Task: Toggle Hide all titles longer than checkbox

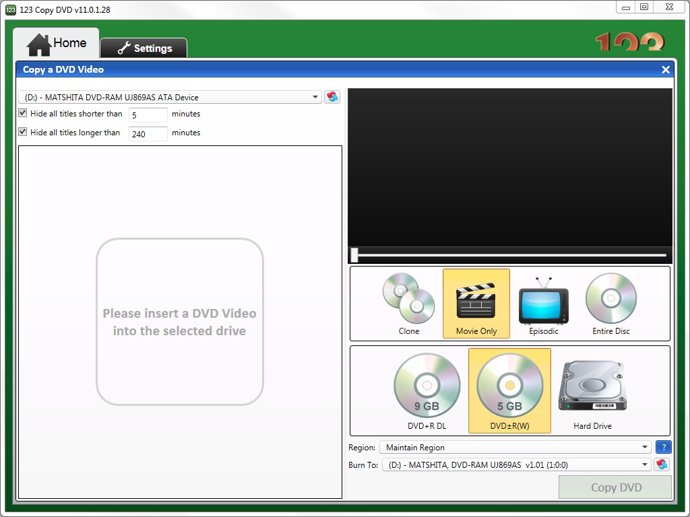Action: [x=23, y=132]
